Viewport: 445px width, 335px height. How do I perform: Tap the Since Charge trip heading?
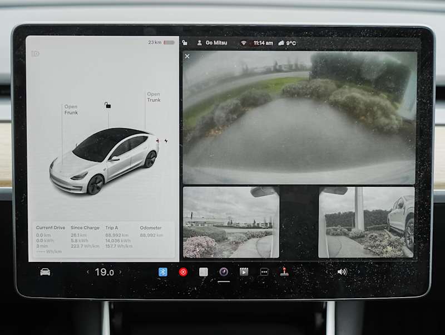(x=85, y=228)
